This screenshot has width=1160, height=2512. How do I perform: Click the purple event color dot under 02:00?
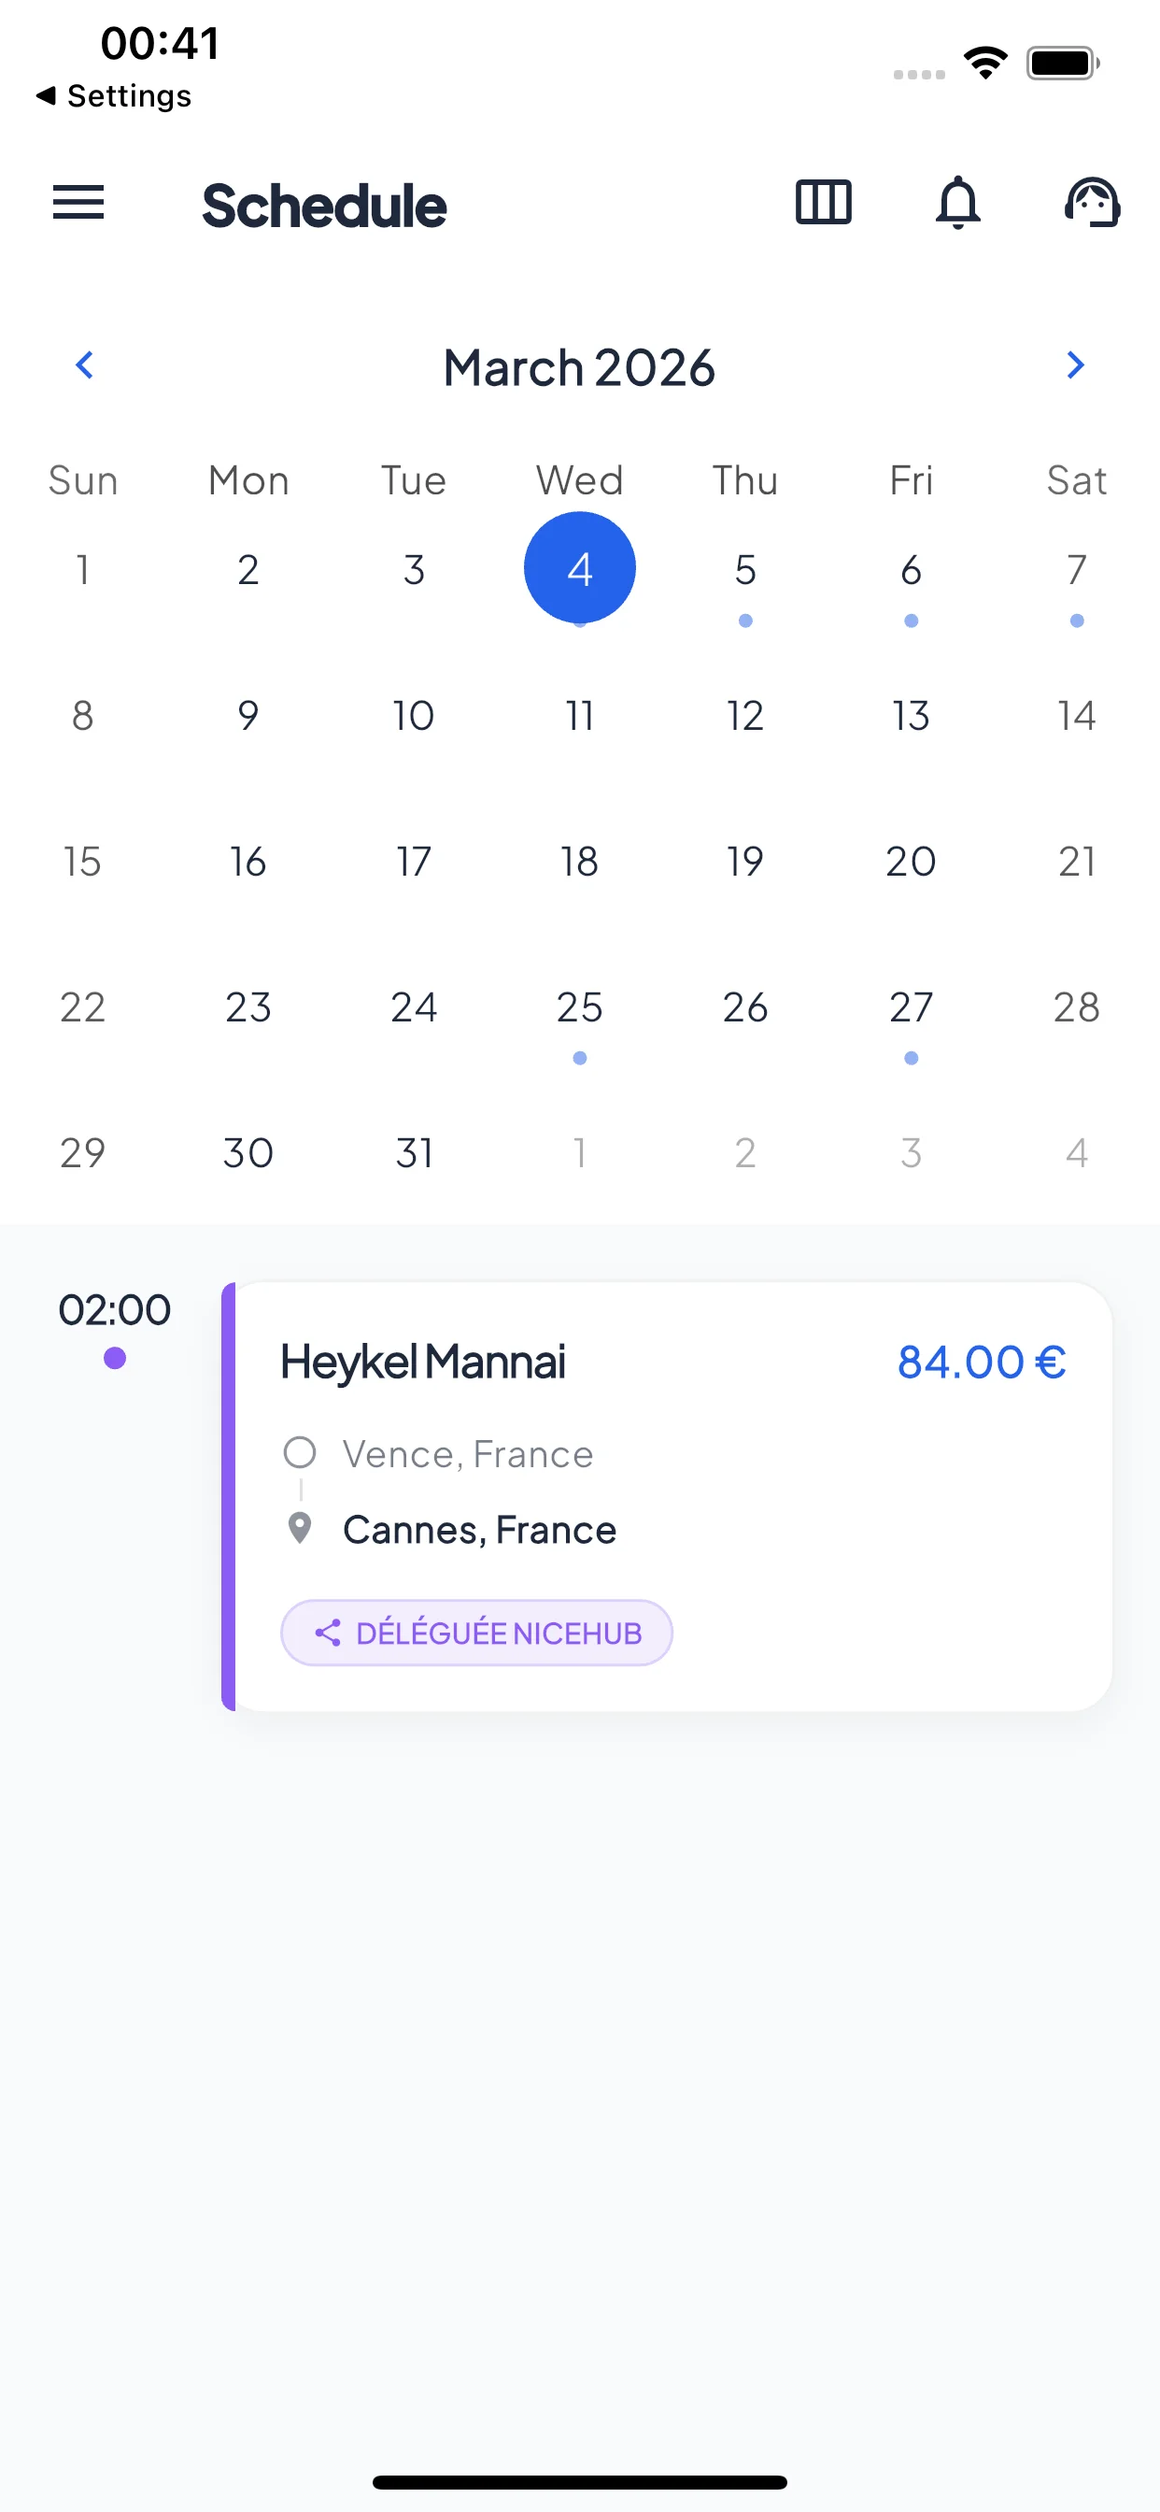116,1358
